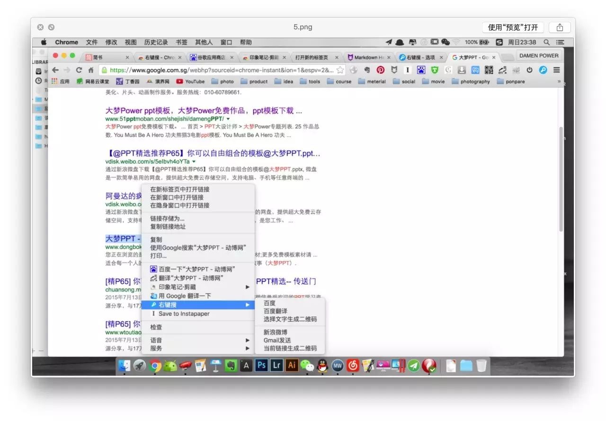The height and width of the screenshot is (421, 606).
Task: Select highlighted 右键搜 menu item
Action: [198, 305]
